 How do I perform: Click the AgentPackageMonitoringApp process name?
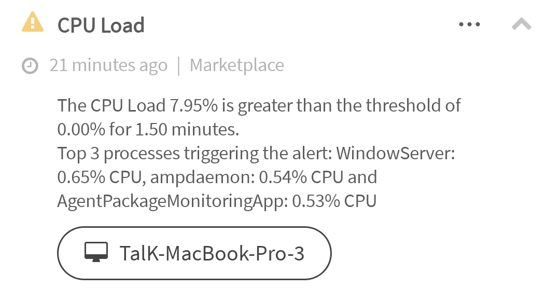(170, 201)
